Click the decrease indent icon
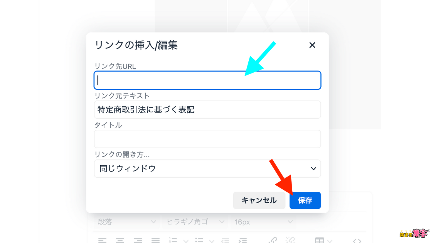 224,240
